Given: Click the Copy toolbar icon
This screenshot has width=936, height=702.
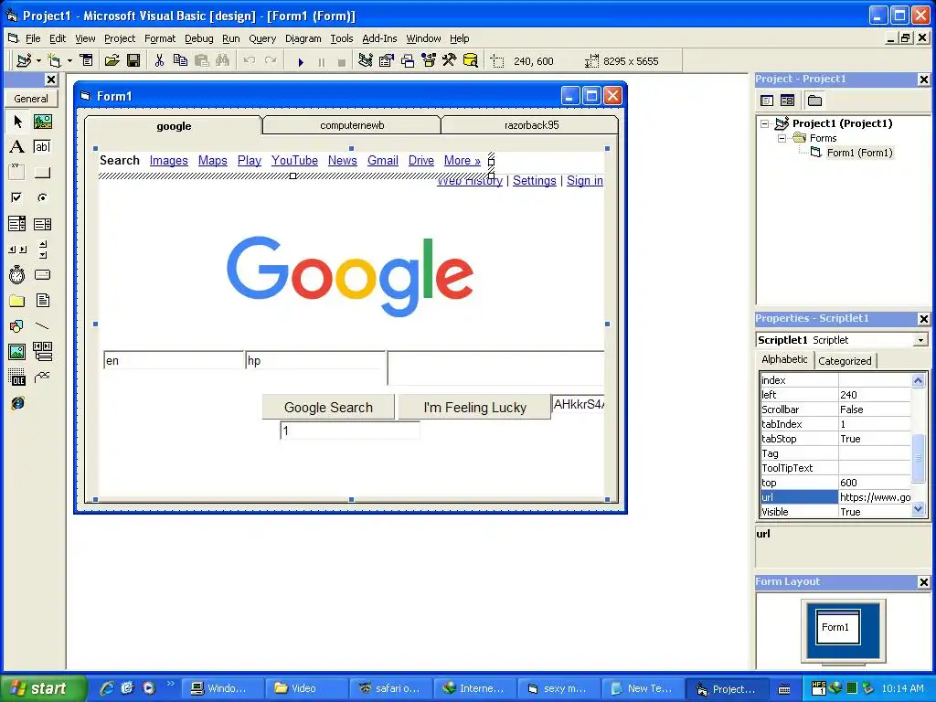Looking at the screenshot, I should [180, 60].
